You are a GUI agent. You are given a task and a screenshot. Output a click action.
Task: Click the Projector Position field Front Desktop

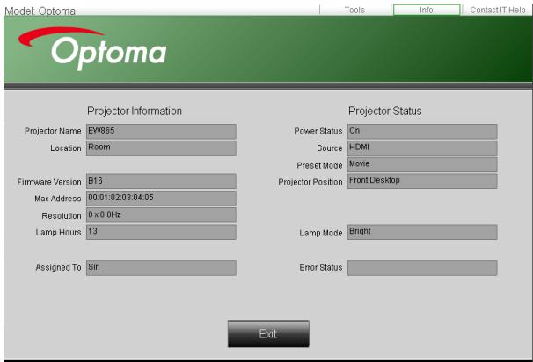click(422, 181)
